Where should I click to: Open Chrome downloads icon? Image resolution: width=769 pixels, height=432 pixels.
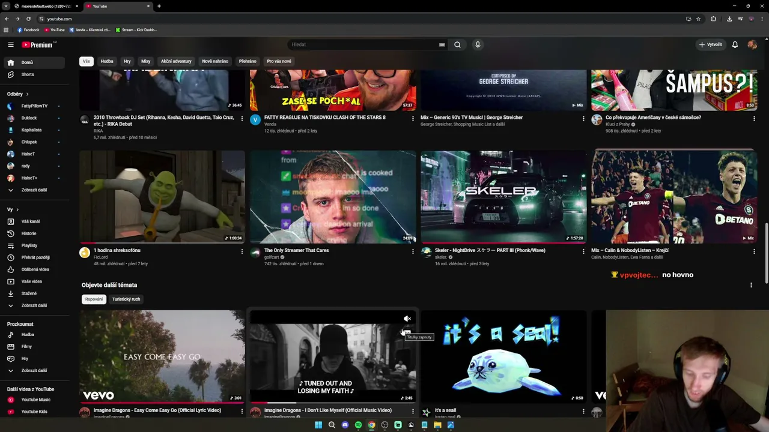click(x=729, y=19)
